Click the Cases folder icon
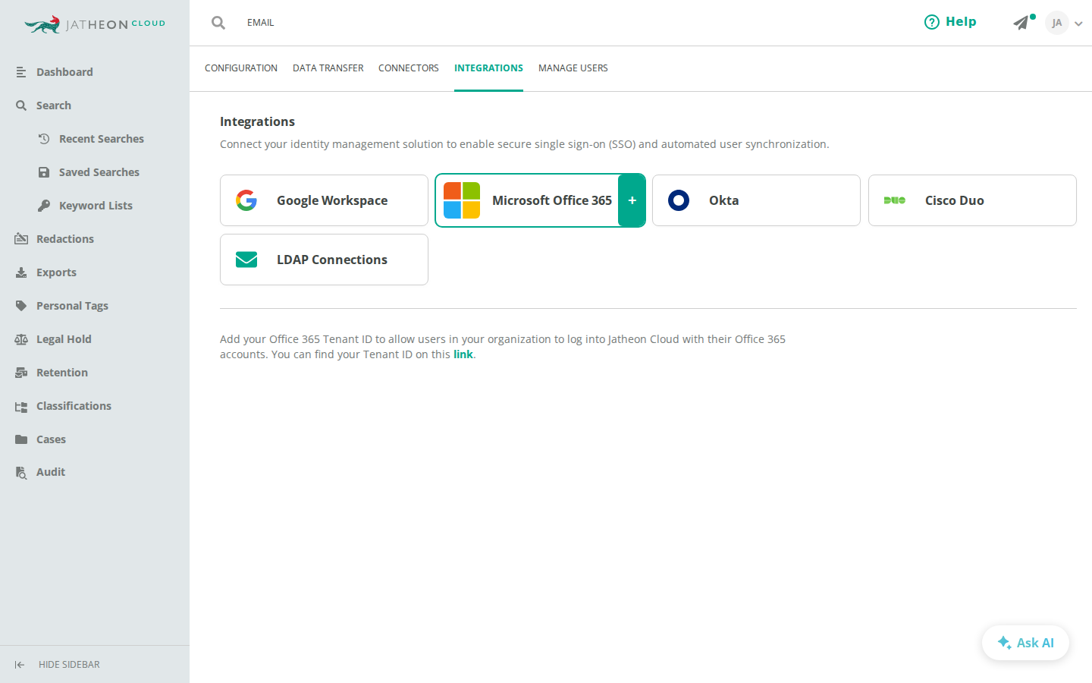This screenshot has height=683, width=1092. pos(21,439)
